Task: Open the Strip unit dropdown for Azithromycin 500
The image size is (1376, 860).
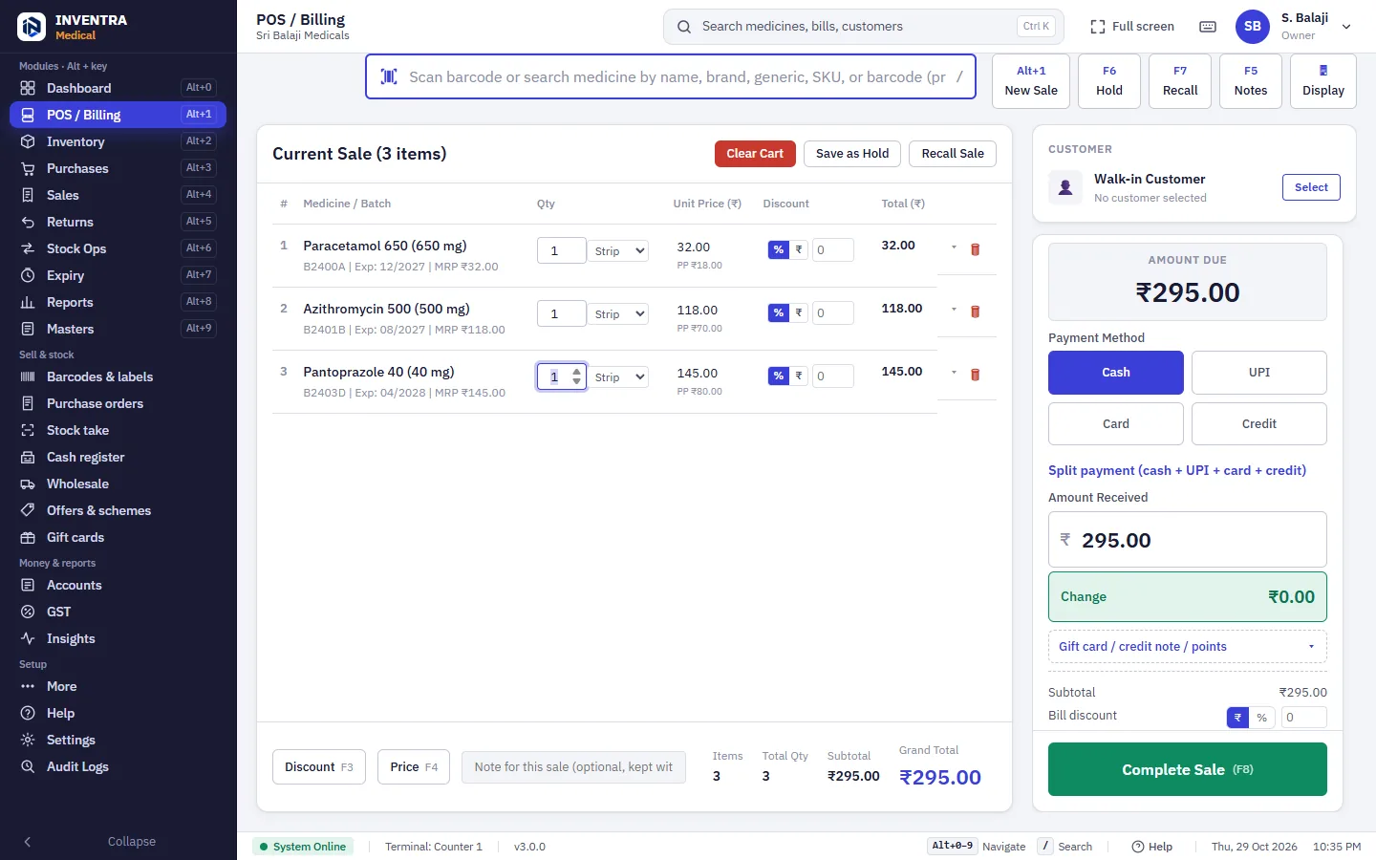Action: [619, 314]
